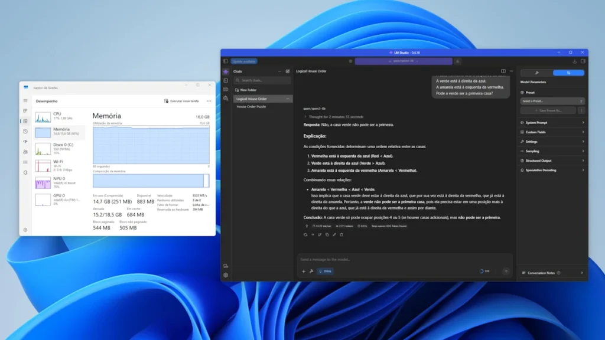Expand the Conversation Notes panel
This screenshot has width=605, height=340.
pos(552,273)
